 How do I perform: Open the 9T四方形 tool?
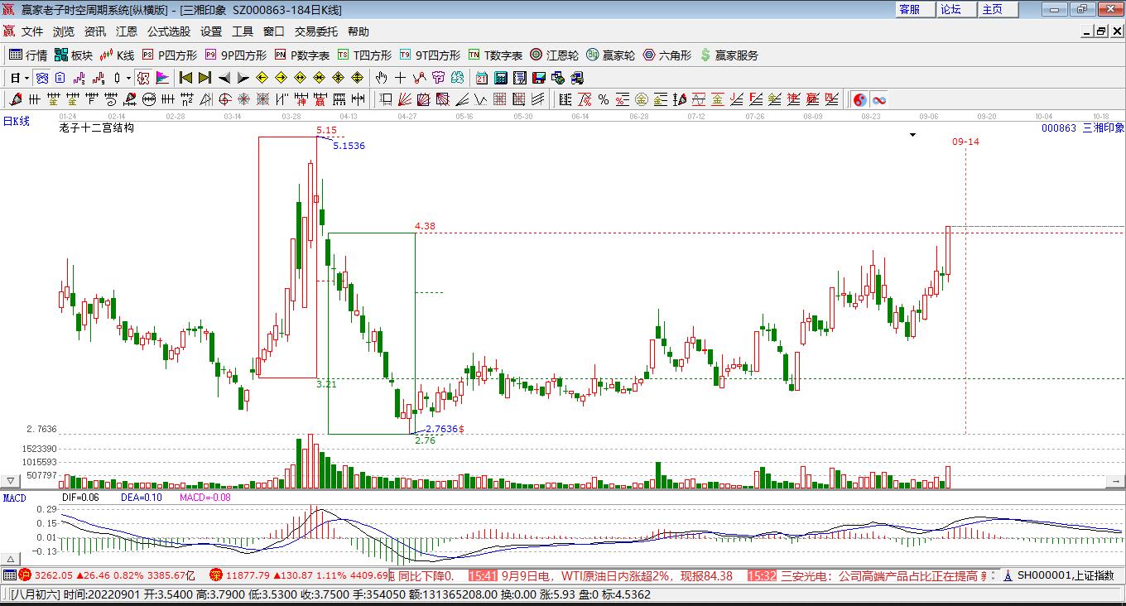pos(430,55)
